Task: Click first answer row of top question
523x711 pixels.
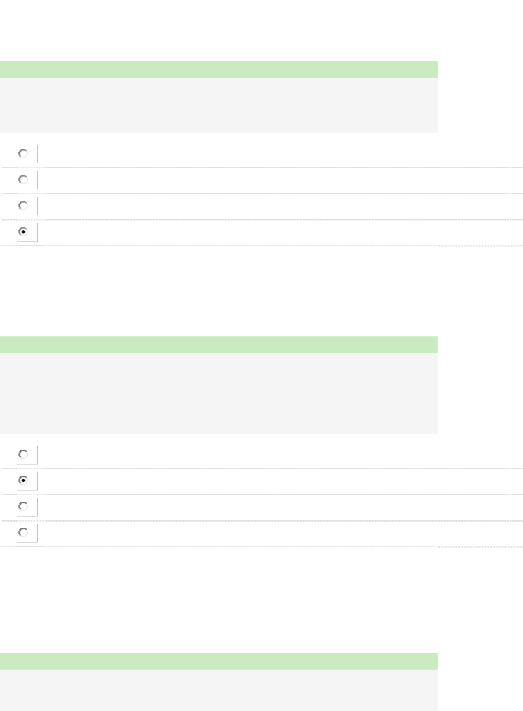Action: click(276, 154)
